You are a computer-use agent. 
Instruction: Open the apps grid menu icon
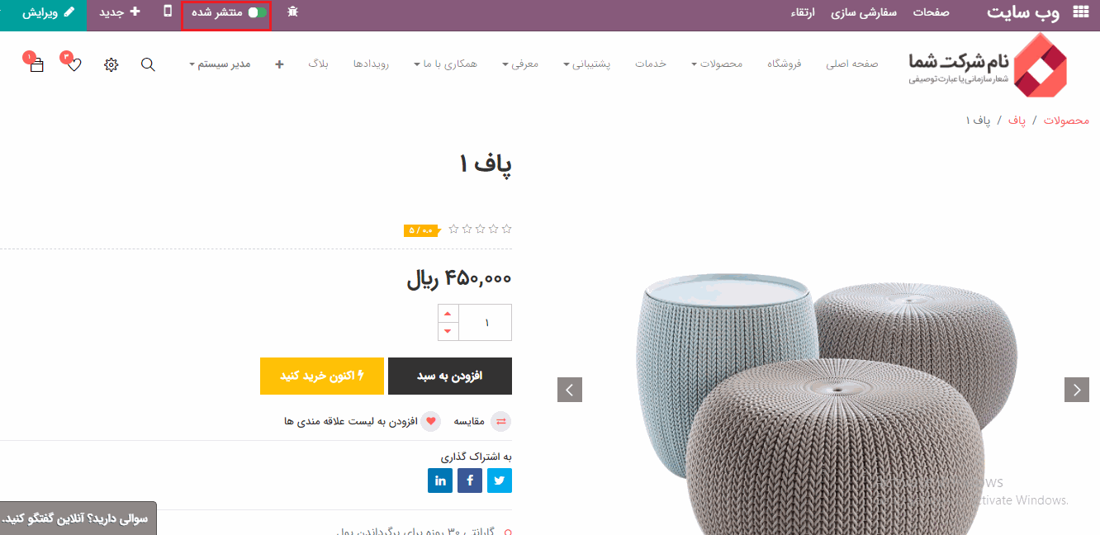click(x=1080, y=12)
